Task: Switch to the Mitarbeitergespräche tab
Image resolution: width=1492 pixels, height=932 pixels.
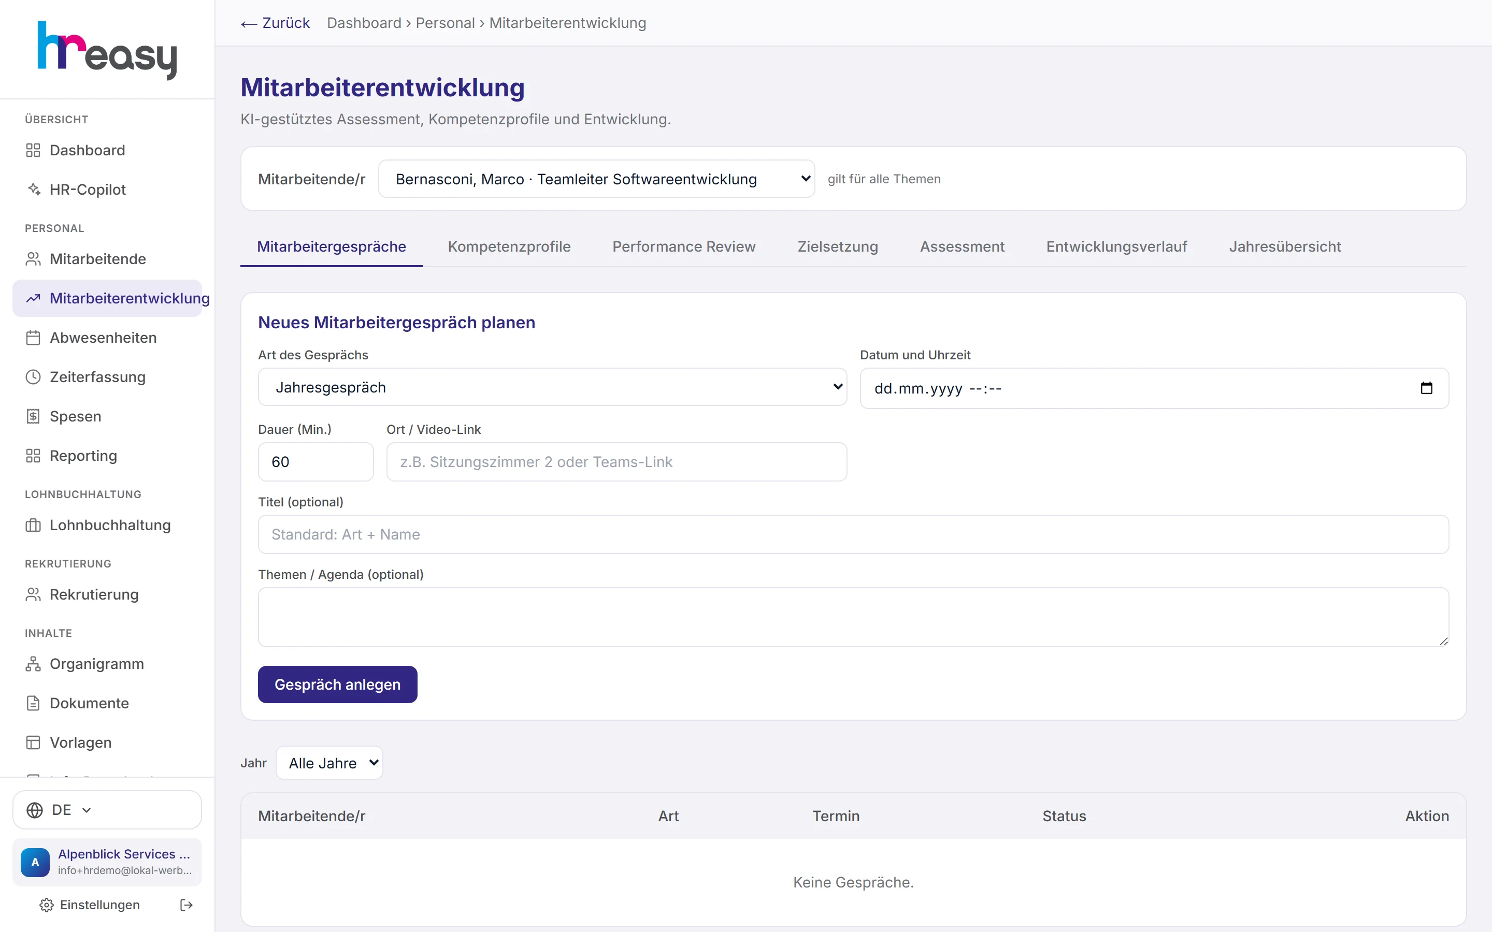Action: tap(331, 246)
